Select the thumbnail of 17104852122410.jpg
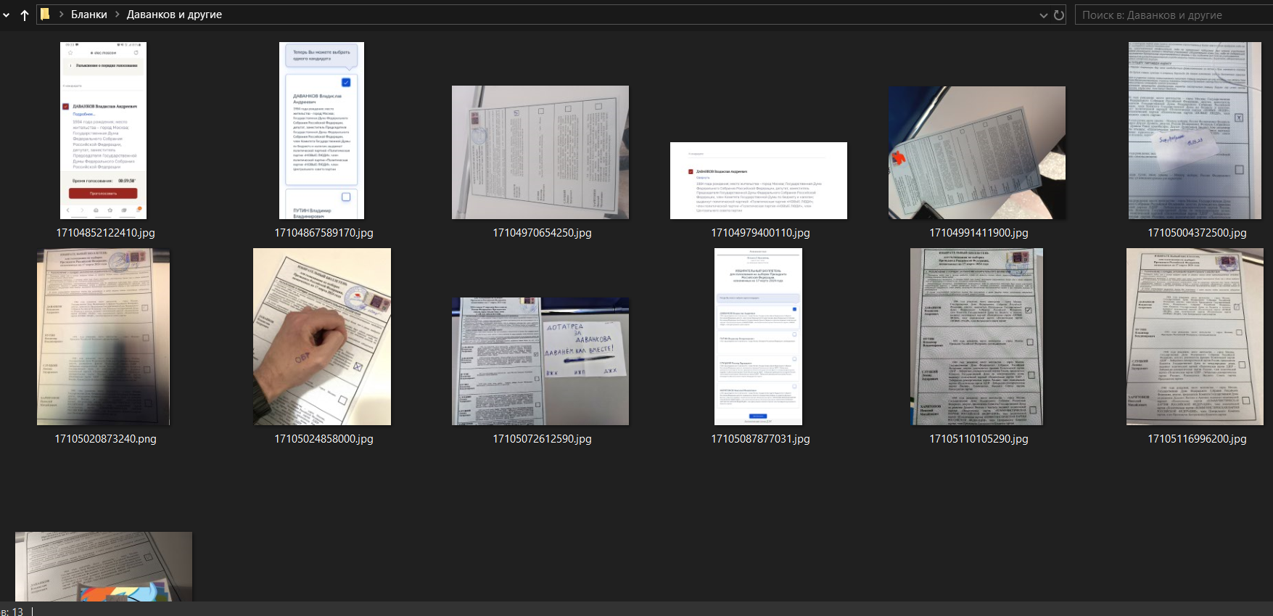This screenshot has width=1273, height=616. (103, 131)
